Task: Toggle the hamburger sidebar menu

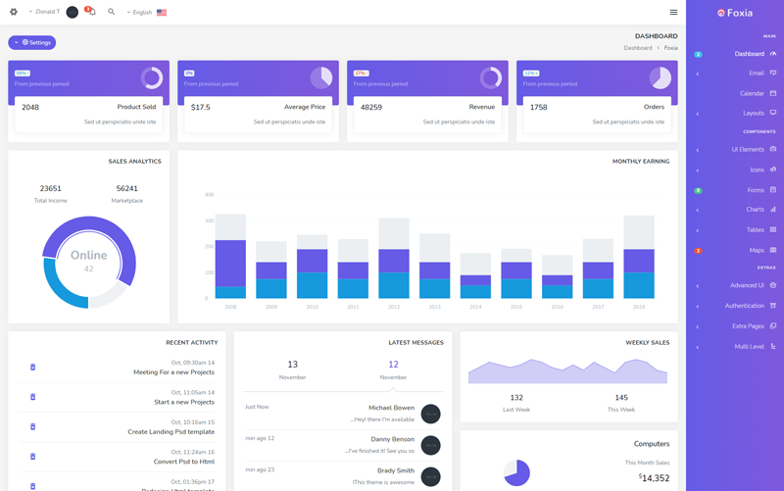Action: coord(673,13)
